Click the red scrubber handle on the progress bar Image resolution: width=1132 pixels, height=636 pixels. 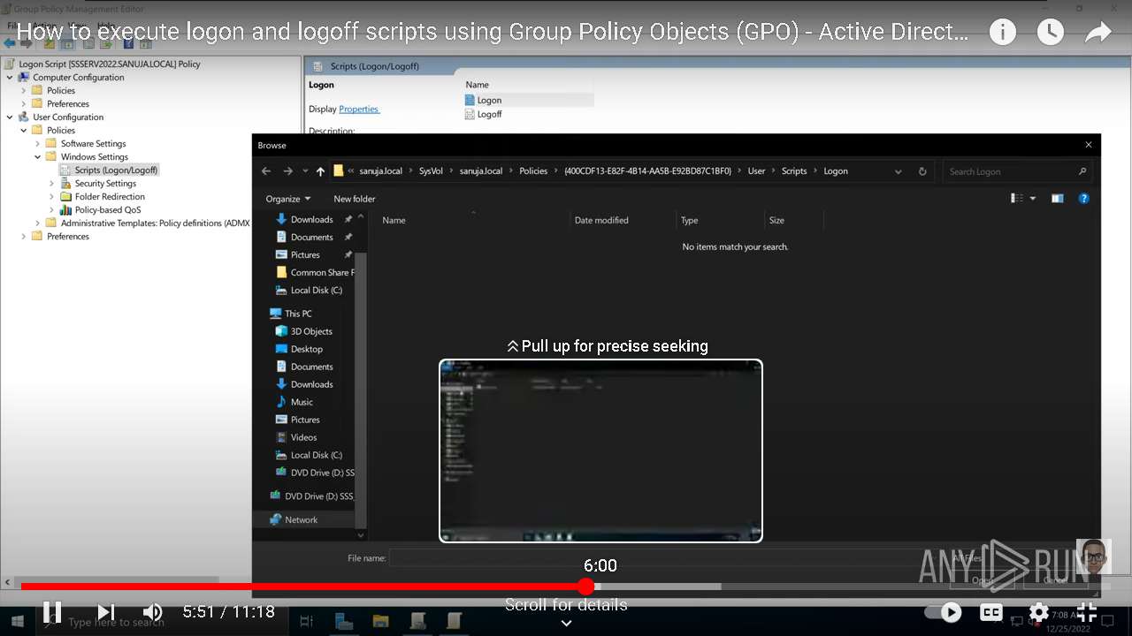(585, 587)
